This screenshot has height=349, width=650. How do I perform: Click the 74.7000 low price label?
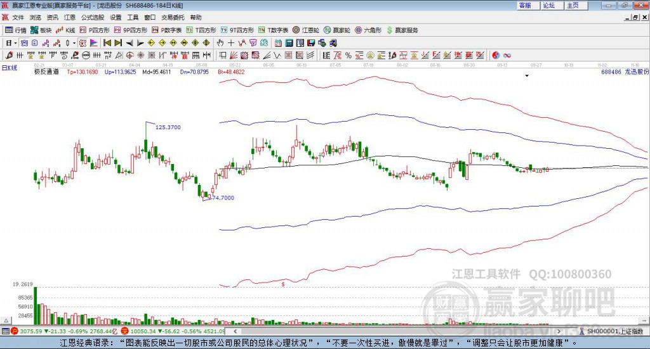click(x=223, y=198)
